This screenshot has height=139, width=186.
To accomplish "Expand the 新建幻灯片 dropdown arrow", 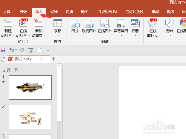I will 14,35.
